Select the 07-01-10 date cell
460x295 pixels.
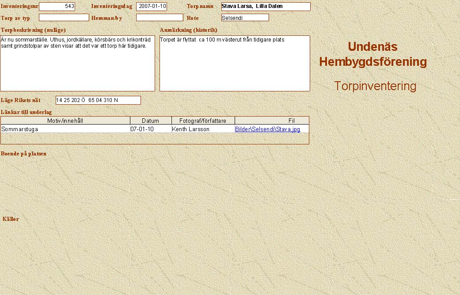pyautogui.click(x=150, y=129)
